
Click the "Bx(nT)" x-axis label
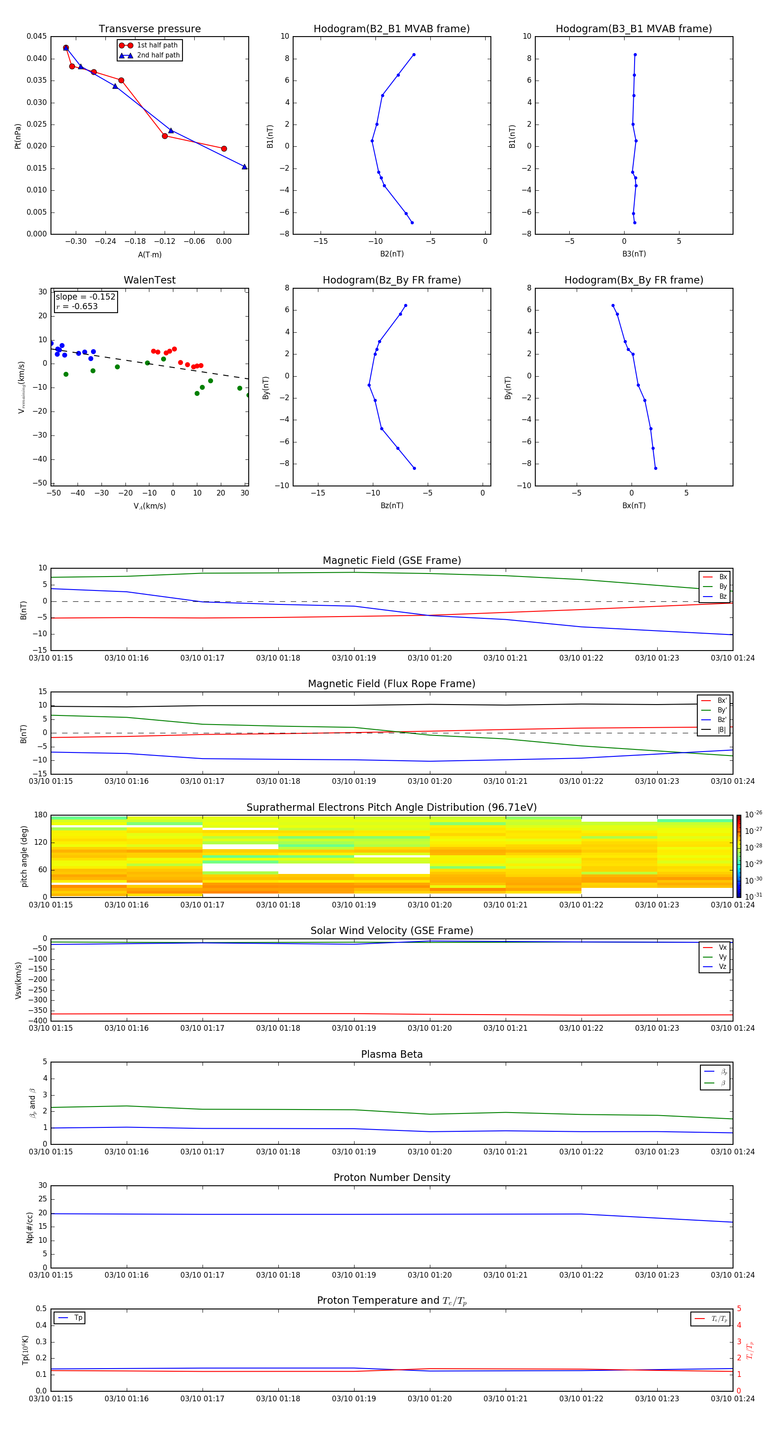point(634,506)
